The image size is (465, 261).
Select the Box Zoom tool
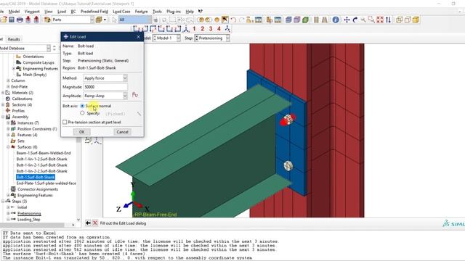[371, 20]
